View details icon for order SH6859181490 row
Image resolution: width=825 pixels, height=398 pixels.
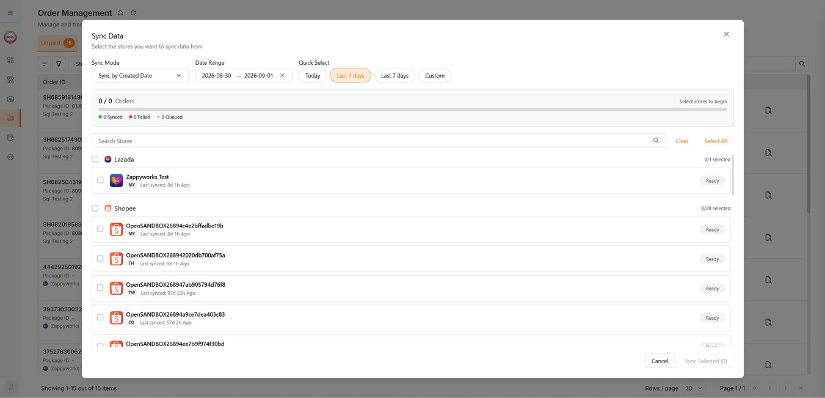click(x=768, y=111)
